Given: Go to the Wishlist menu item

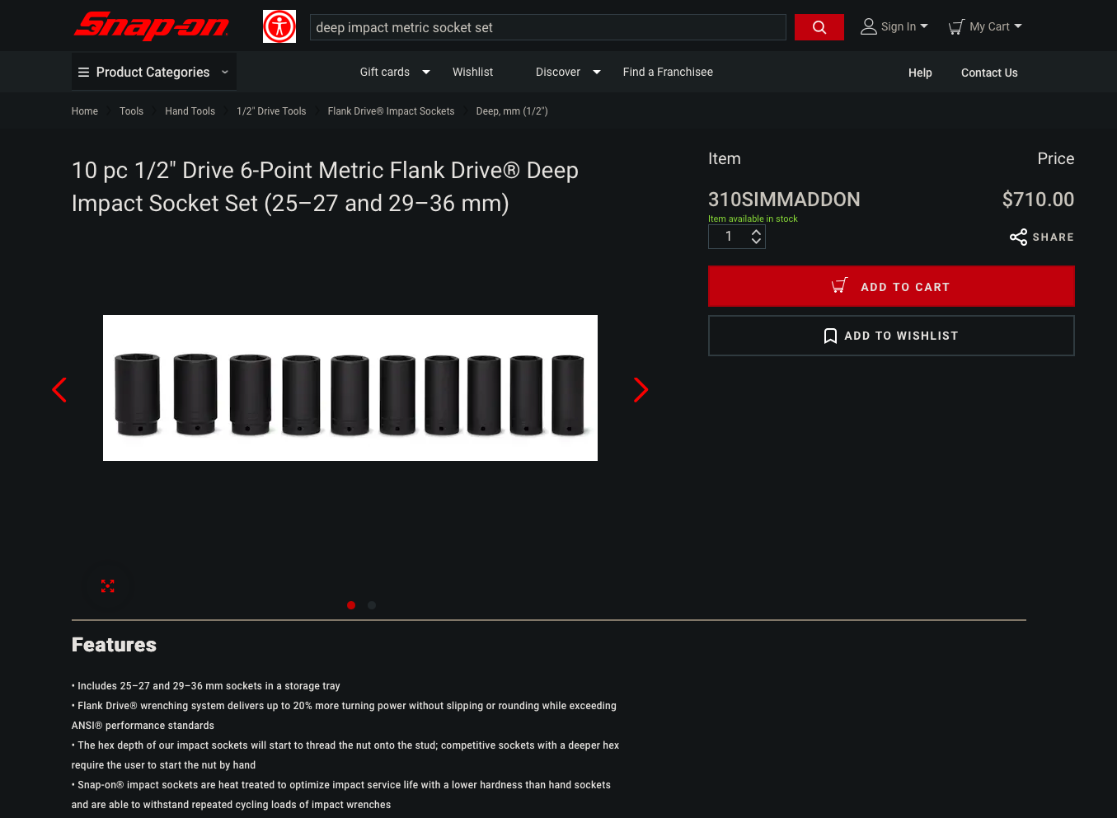Looking at the screenshot, I should click(472, 73).
